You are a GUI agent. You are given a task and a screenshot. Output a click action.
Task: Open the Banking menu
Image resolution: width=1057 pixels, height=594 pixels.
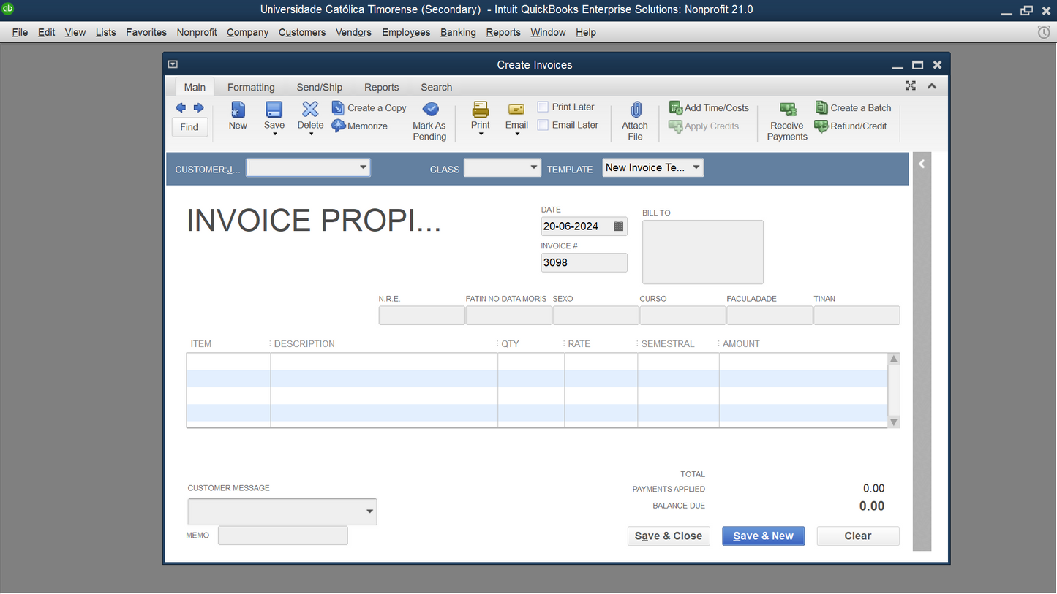[458, 32]
